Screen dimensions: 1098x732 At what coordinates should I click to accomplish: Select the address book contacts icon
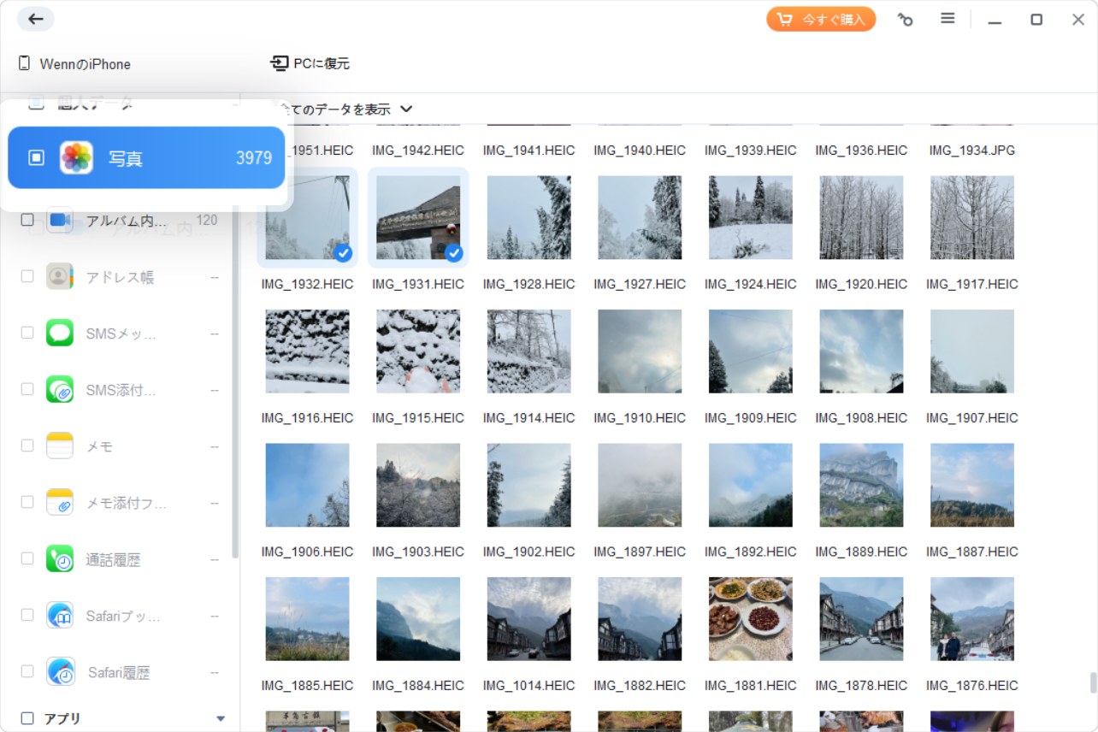(60, 276)
